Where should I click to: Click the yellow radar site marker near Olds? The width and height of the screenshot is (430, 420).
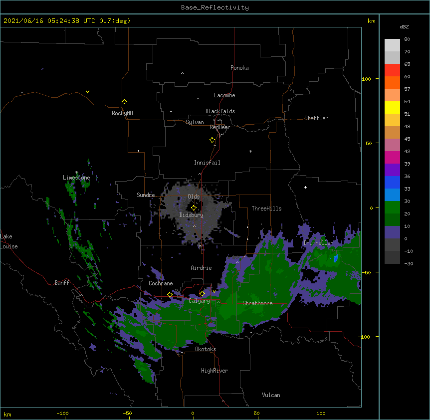[194, 208]
